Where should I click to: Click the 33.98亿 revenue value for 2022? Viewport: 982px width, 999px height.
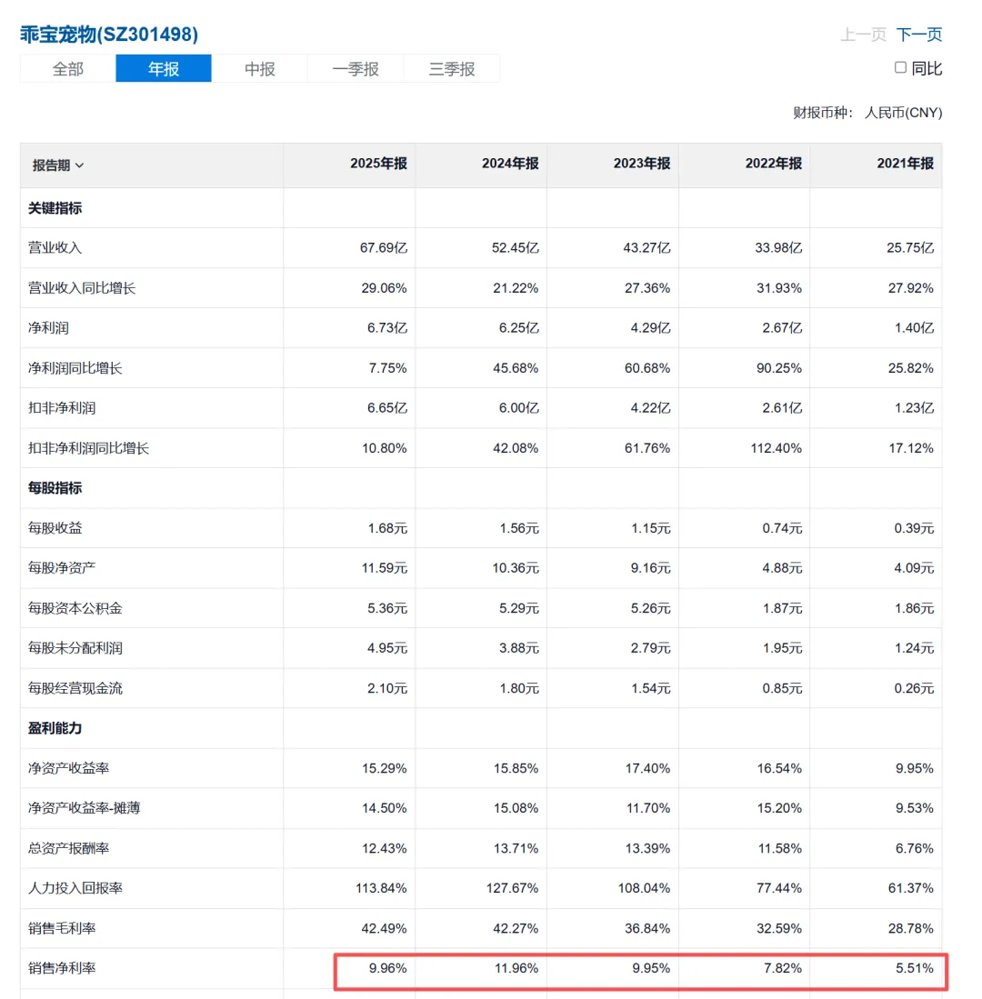[x=778, y=248]
